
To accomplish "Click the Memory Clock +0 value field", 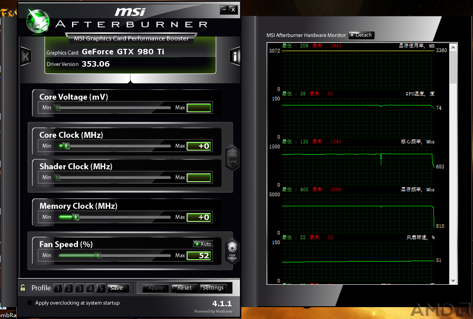I will click(199, 217).
